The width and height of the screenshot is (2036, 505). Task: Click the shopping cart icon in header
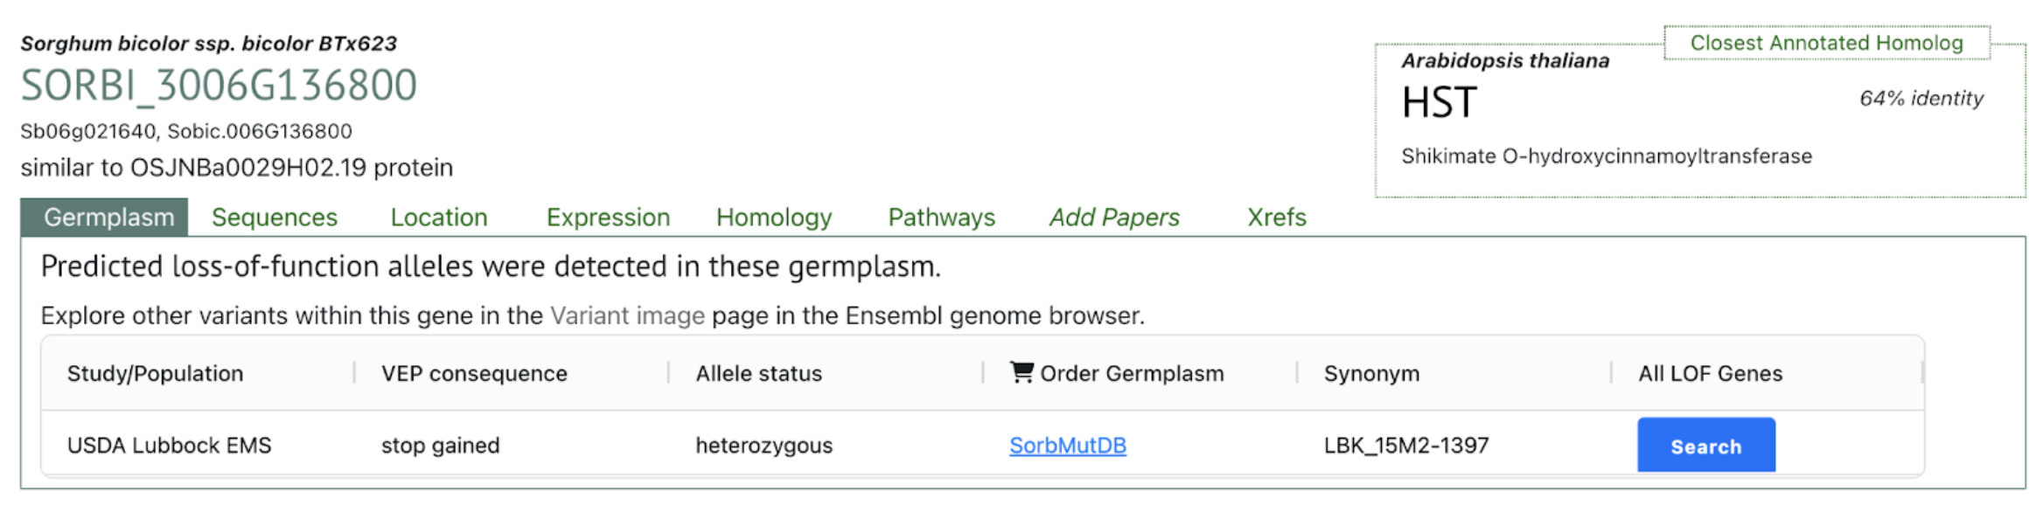click(x=1021, y=373)
